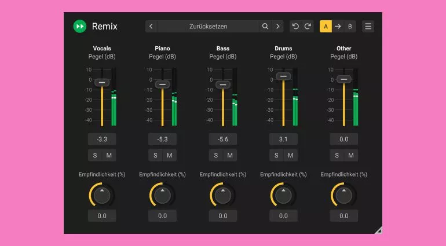446x246 pixels.
Task: Switch to the A comparison state
Action: [x=326, y=26]
